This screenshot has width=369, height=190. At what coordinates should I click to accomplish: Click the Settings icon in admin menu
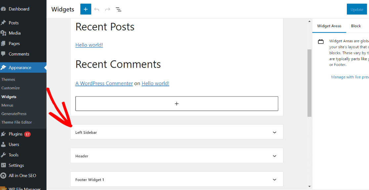coord(4,165)
